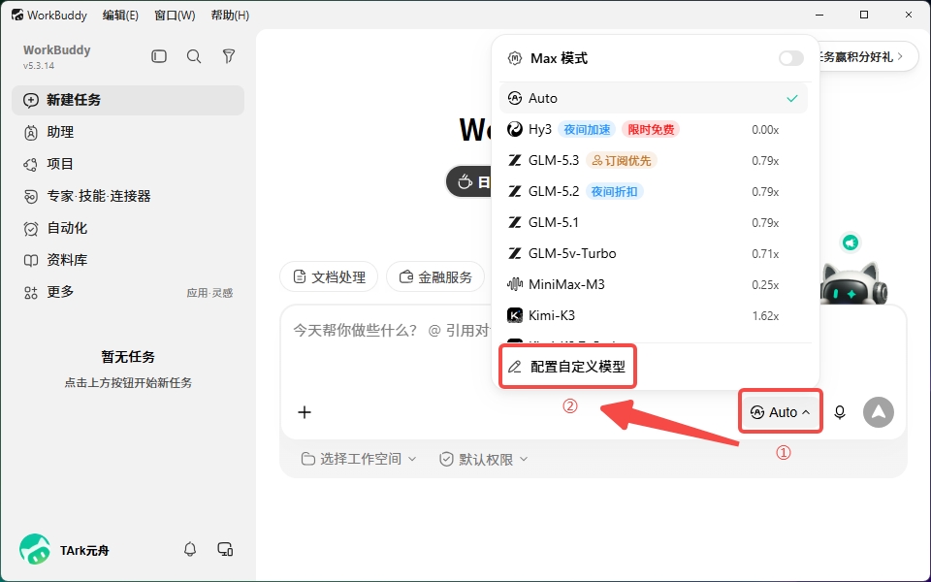Expand 默认权限 permissions dropdown
931x582 pixels.
pos(483,459)
